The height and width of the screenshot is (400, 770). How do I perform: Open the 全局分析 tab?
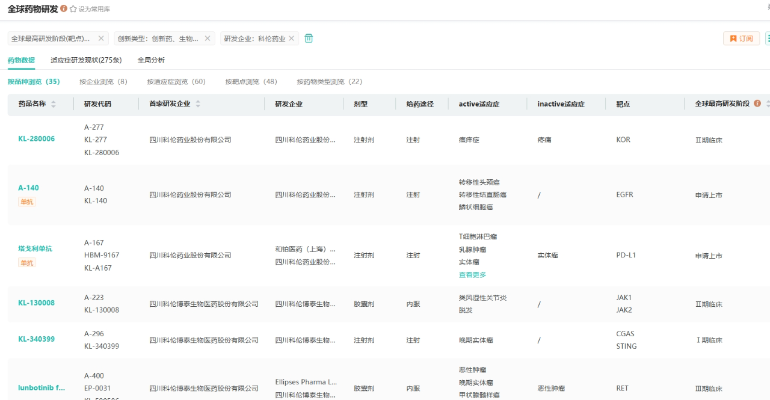pos(151,60)
